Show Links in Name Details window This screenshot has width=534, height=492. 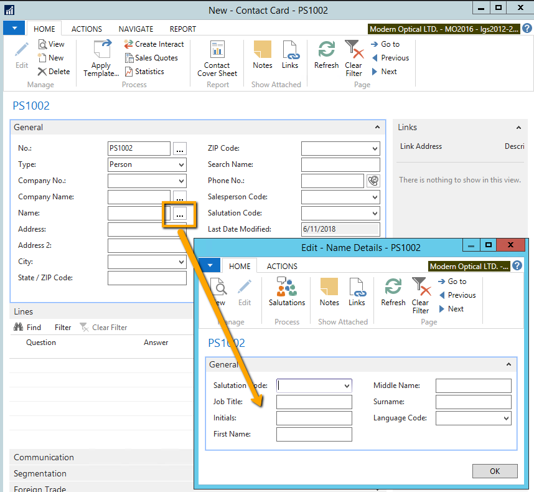coord(357,292)
